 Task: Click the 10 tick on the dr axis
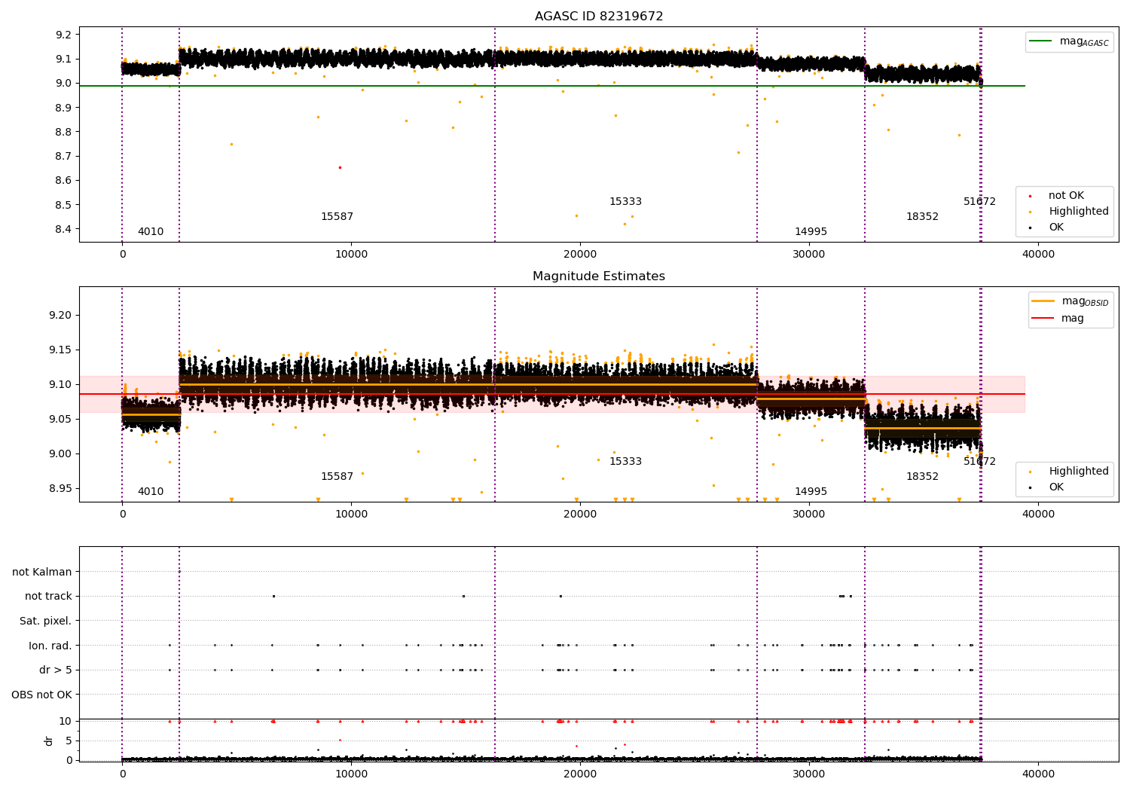tap(66, 721)
